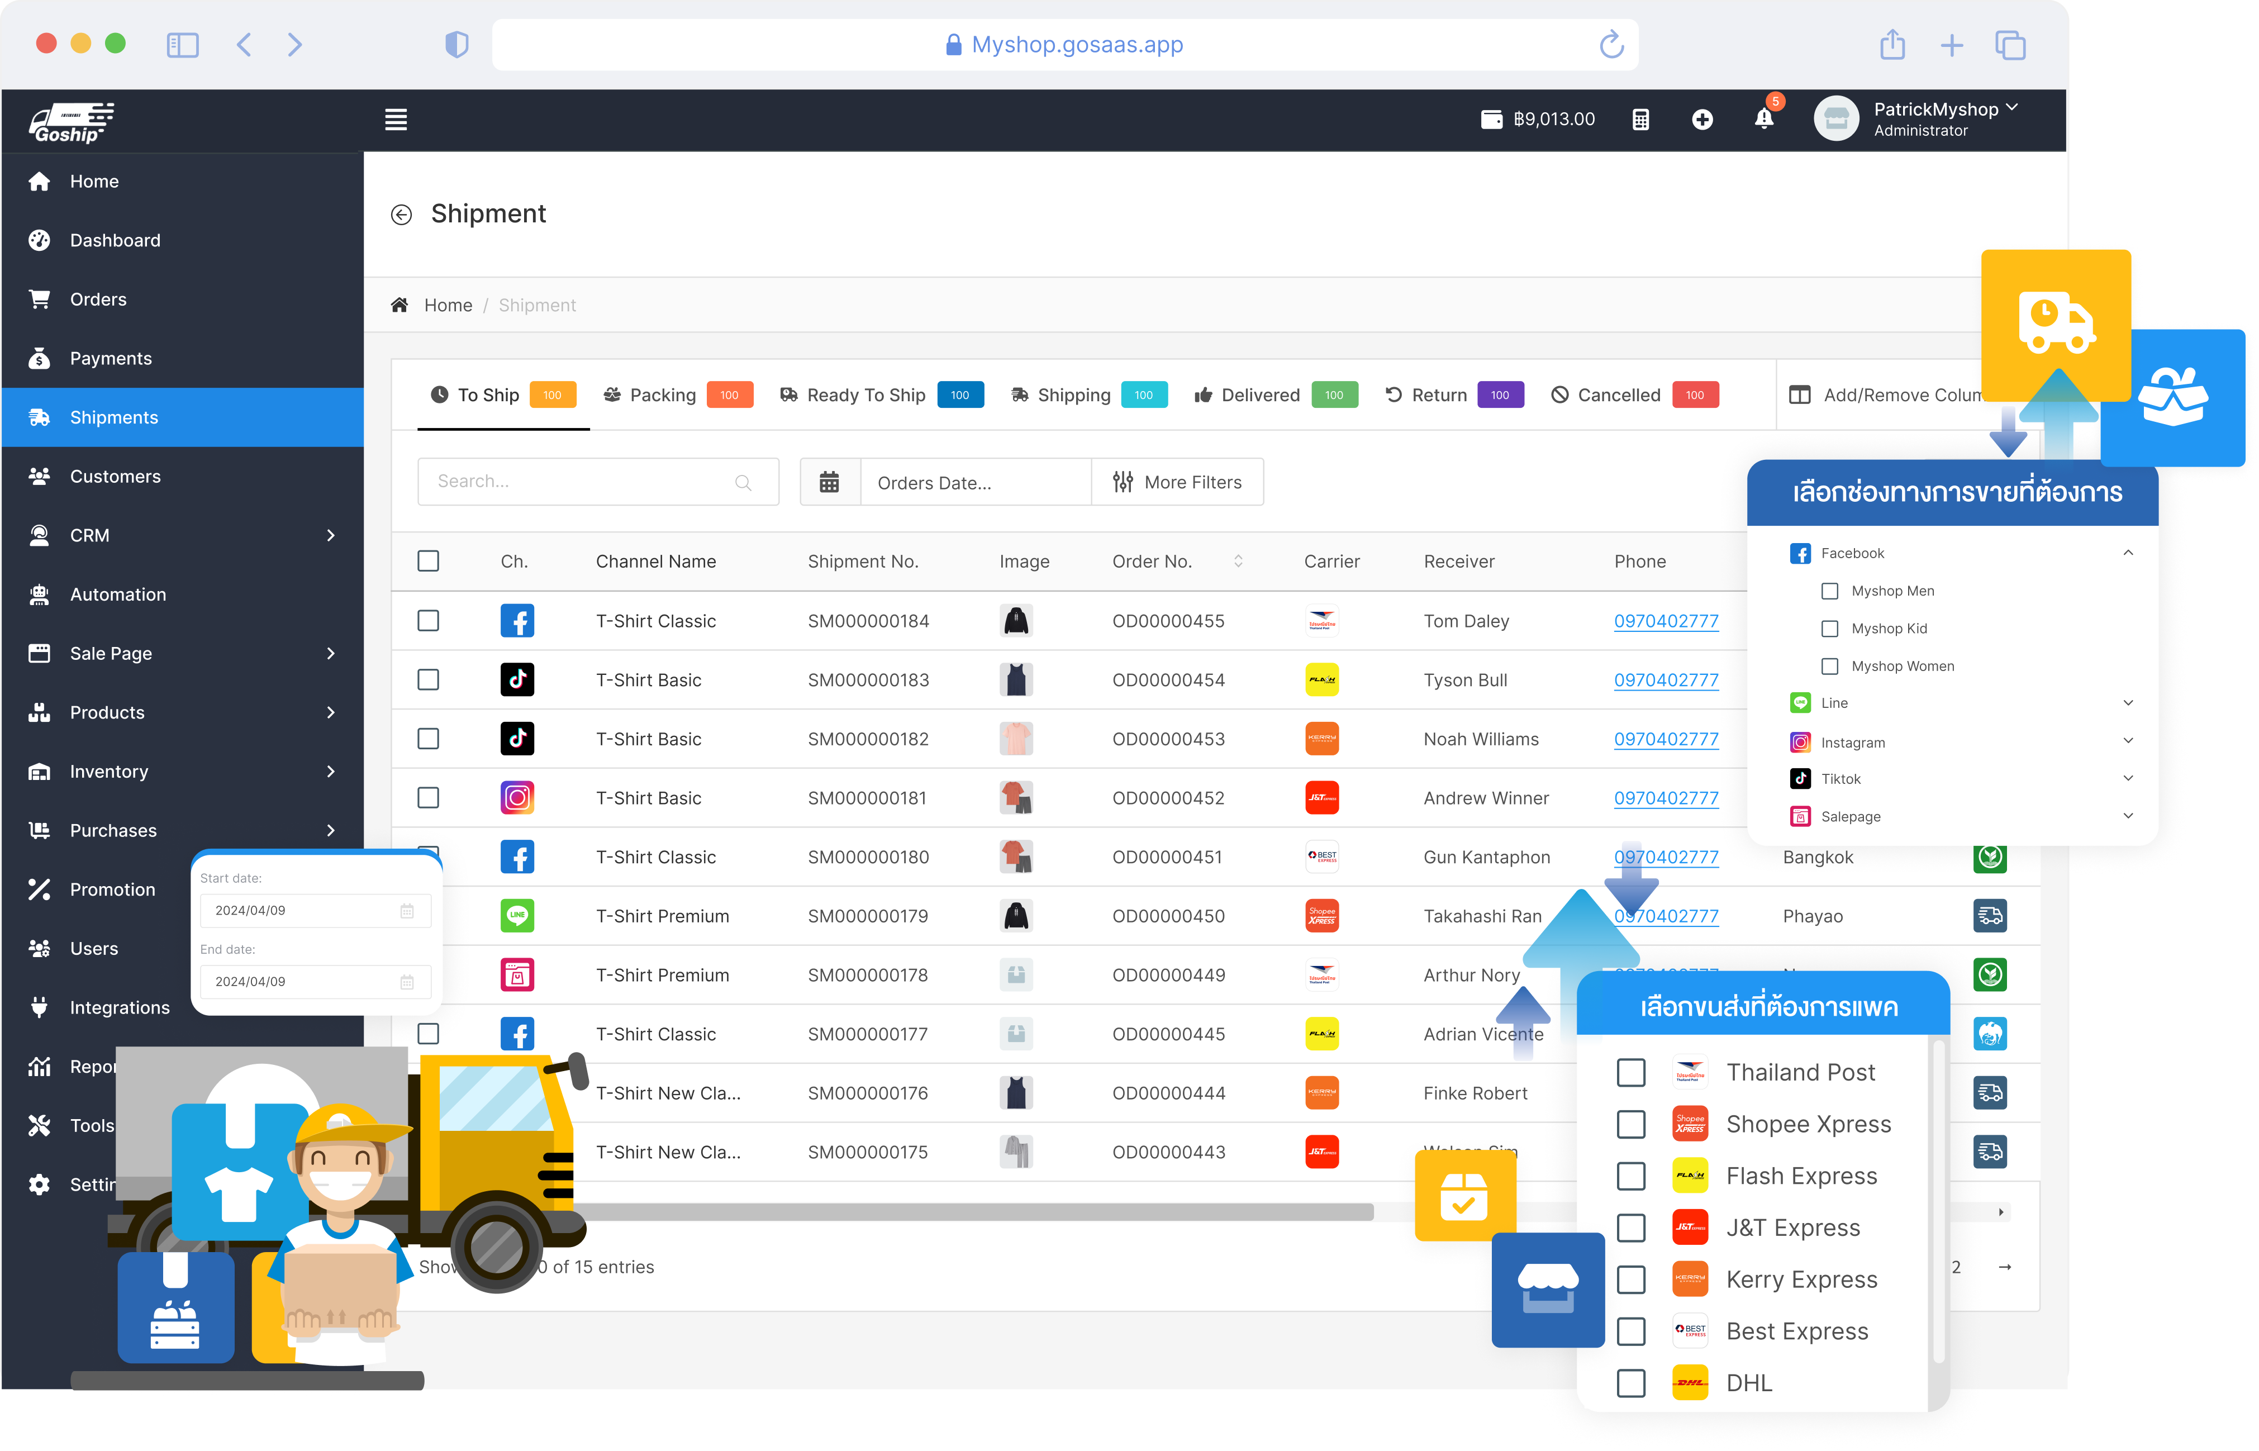This screenshot has height=1451, width=2259.
Task: Open Payments in the sidebar
Action: pos(183,359)
